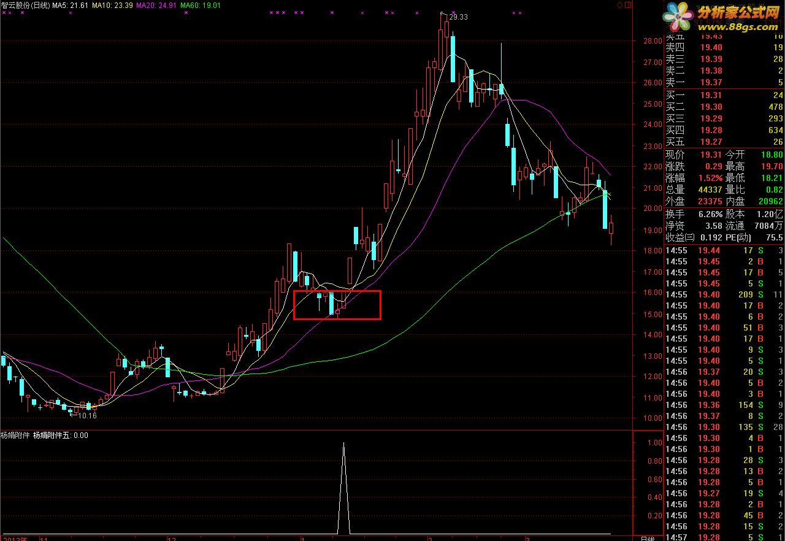Viewport: 785px width, 541px height.
Task: Click the MA5: 21.61 indicator label
Action: point(70,5)
